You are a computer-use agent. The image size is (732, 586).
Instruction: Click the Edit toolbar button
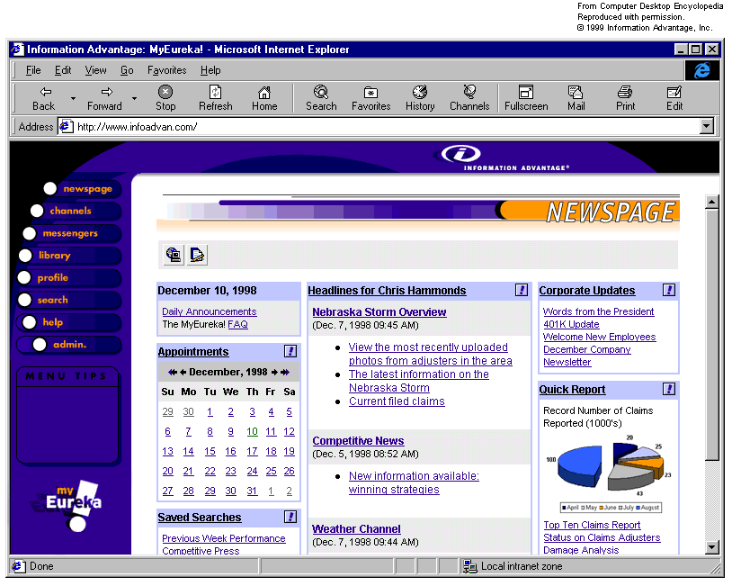coord(674,99)
